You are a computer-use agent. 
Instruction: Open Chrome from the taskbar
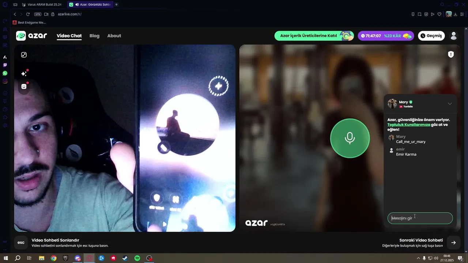click(x=53, y=258)
